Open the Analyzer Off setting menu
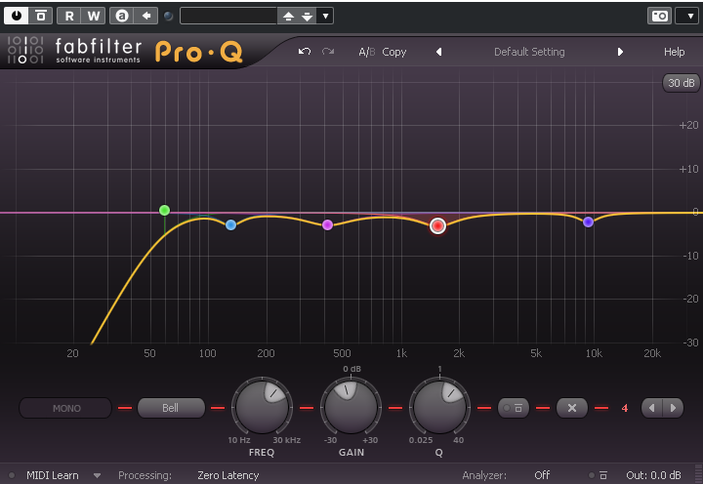Image resolution: width=703 pixels, height=484 pixels. click(x=542, y=475)
